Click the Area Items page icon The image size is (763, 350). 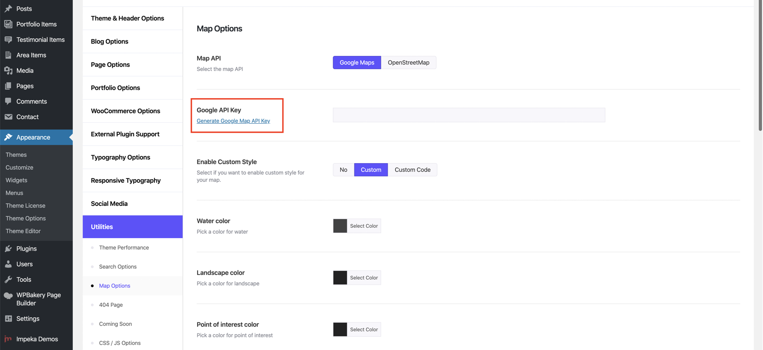click(x=8, y=55)
